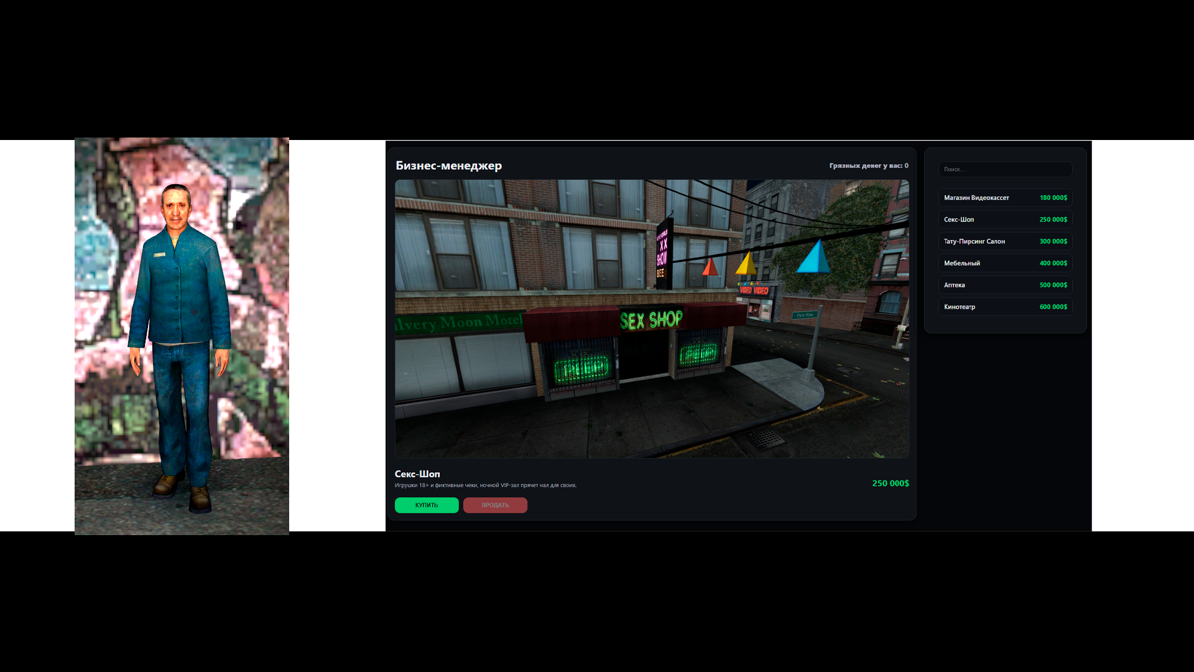Click the green SEX SHOP neon sign
The image size is (1194, 672).
point(651,320)
